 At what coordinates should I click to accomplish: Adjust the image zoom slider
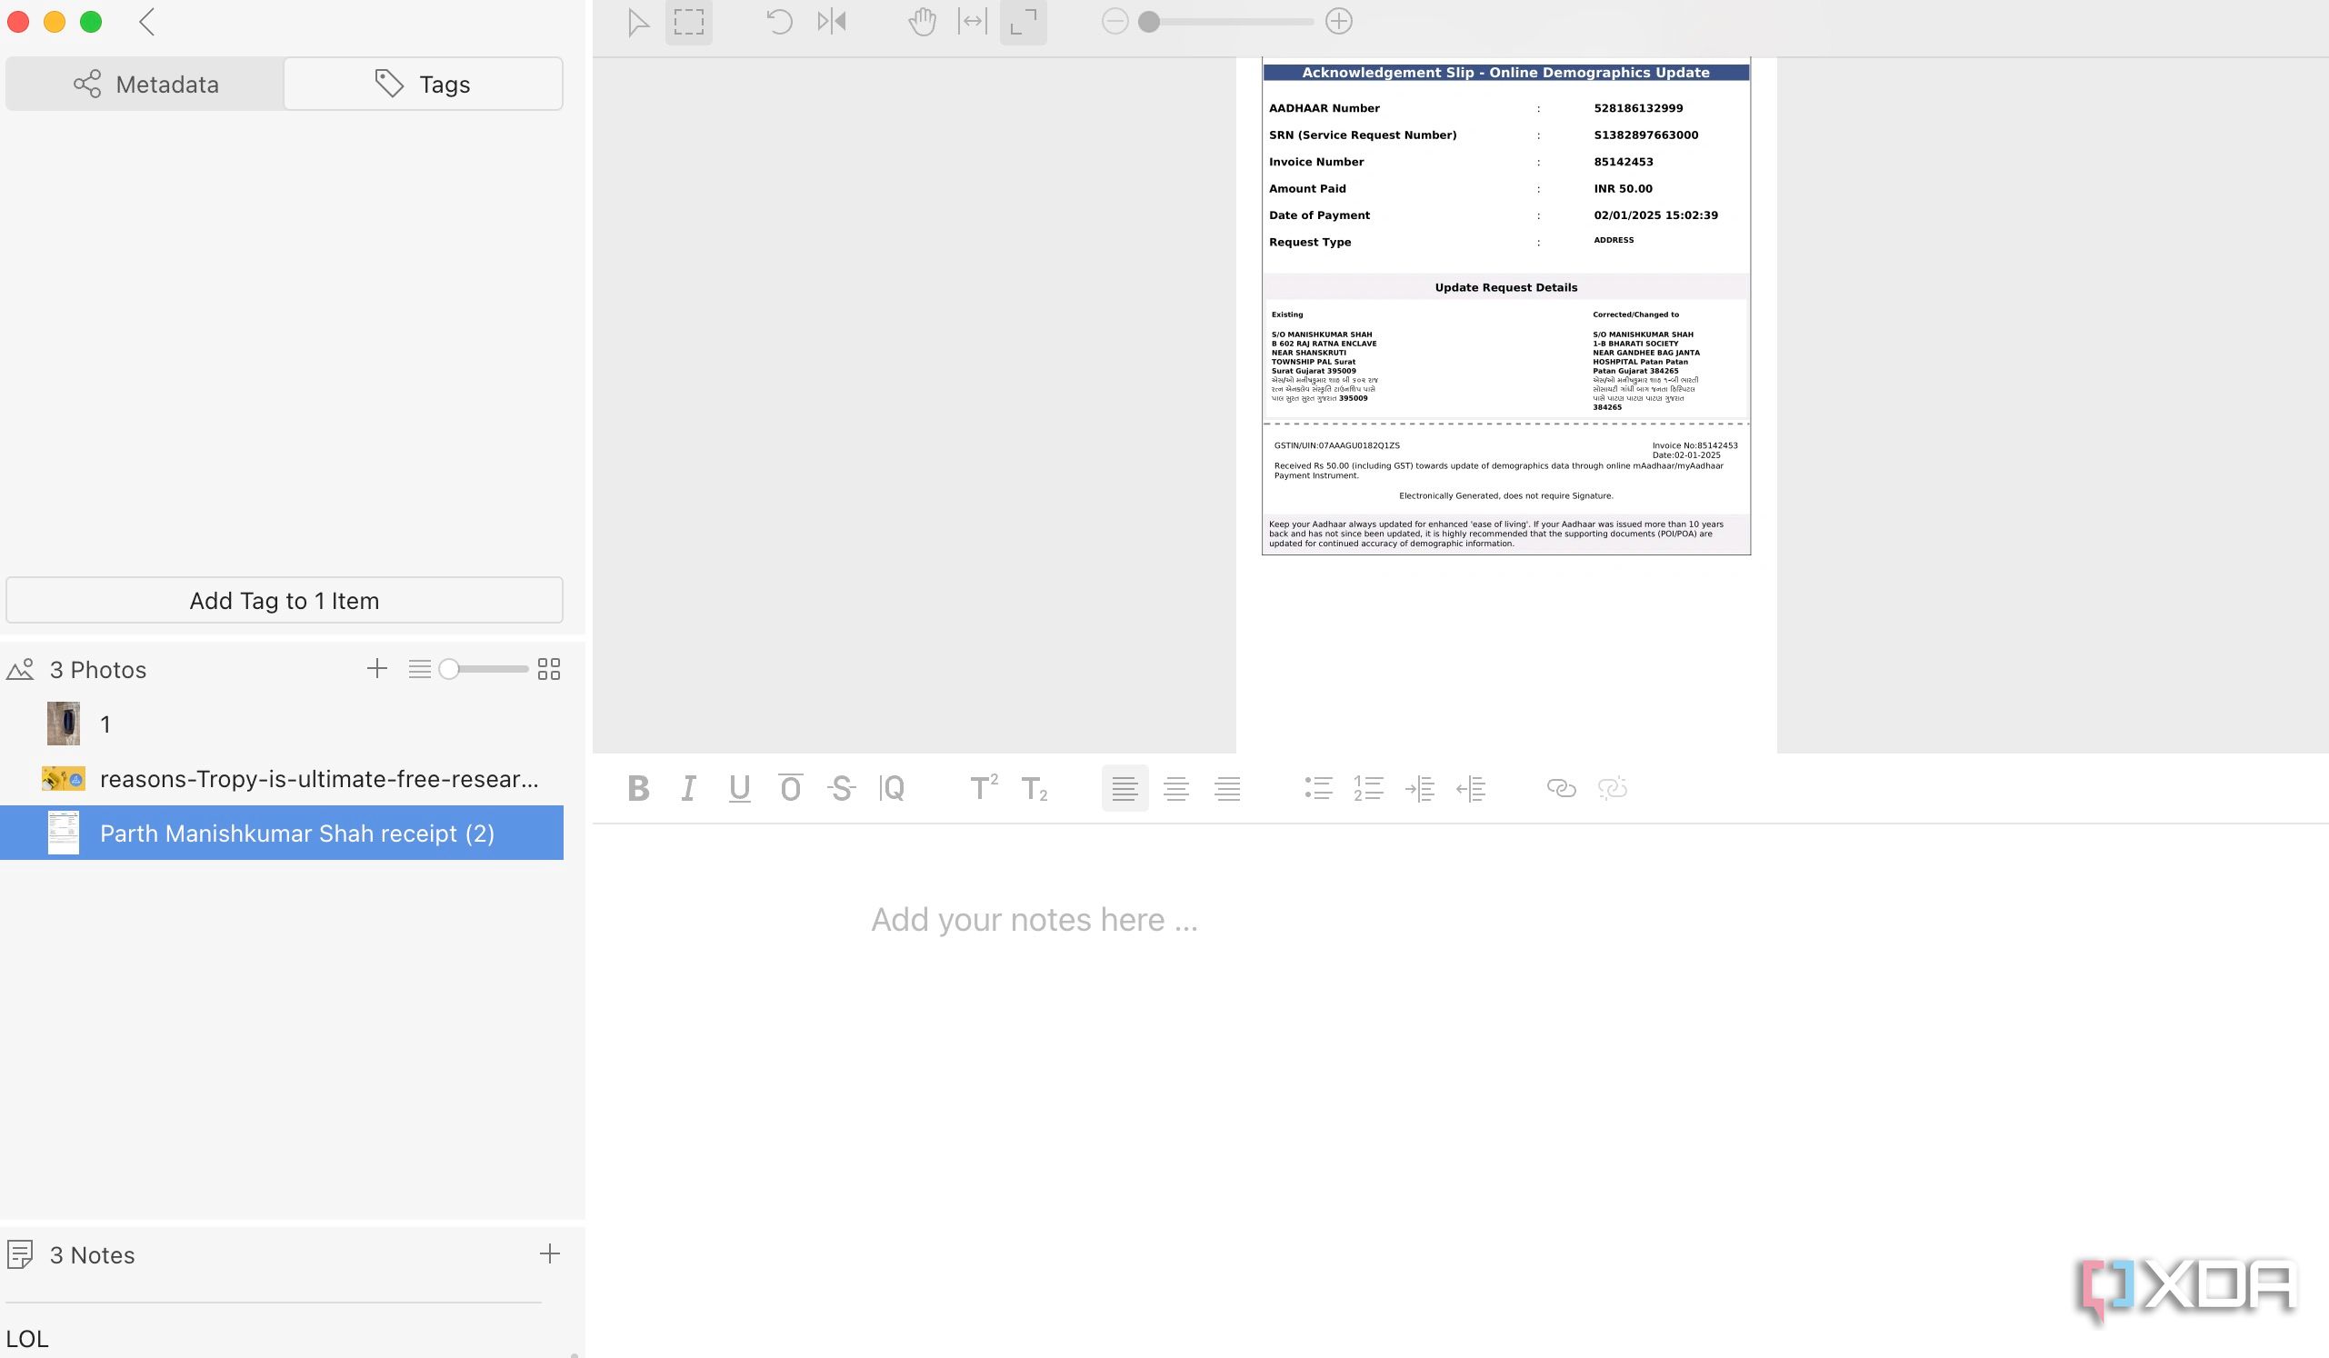coord(1226,21)
